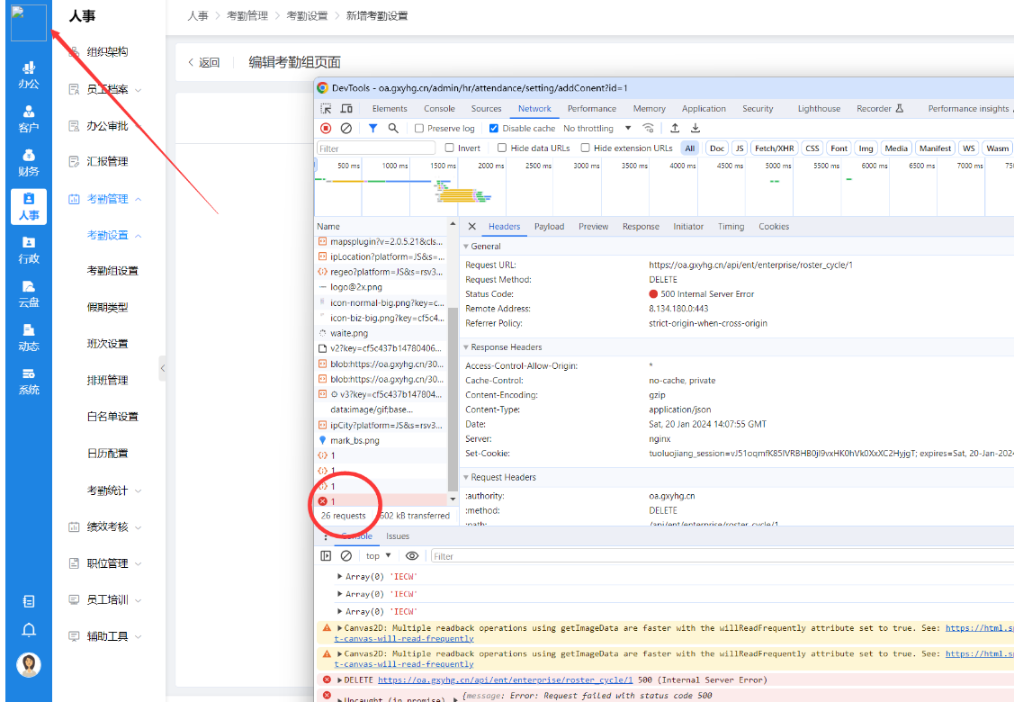Select the 人事 module in blue sidebar

29,207
